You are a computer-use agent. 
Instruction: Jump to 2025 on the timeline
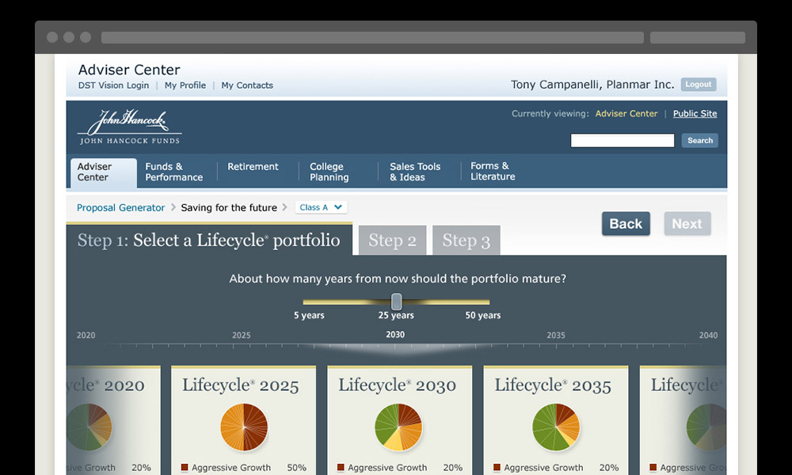coord(242,335)
